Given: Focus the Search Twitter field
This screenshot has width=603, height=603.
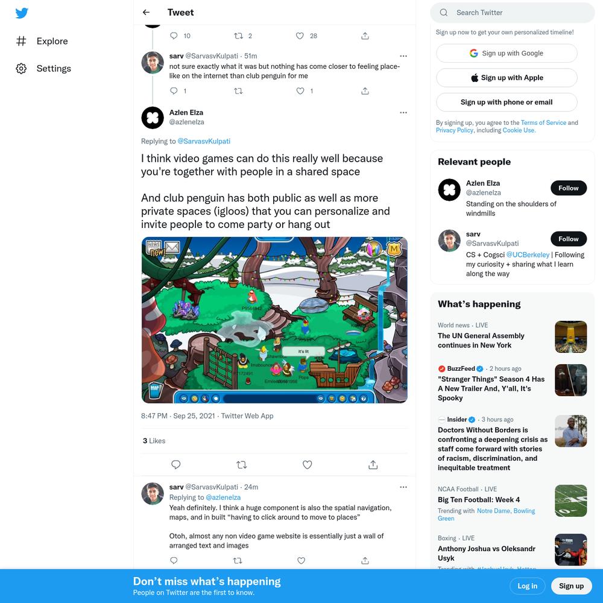Looking at the screenshot, I should [x=512, y=13].
